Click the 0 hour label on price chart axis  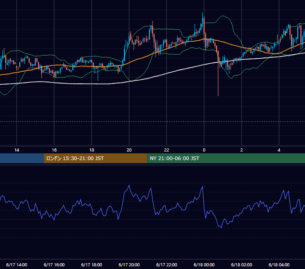pos(204,150)
